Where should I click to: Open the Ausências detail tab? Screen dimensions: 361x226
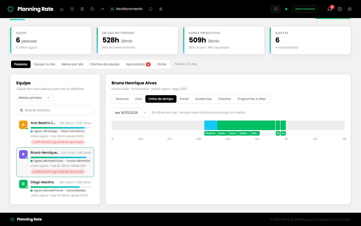coord(203,99)
